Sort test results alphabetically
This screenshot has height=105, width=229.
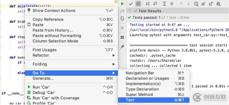pos(148,4)
